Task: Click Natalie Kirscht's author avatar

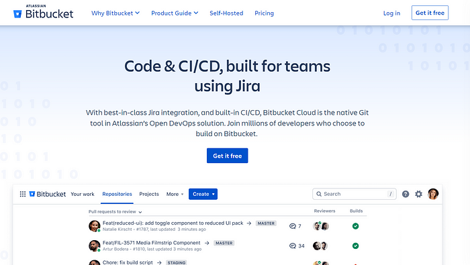Action: tap(95, 226)
